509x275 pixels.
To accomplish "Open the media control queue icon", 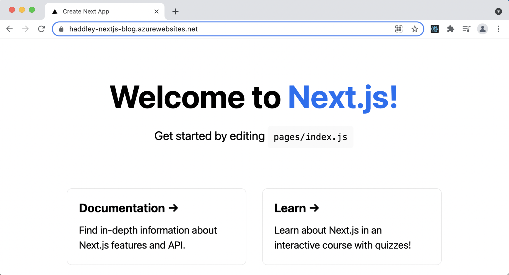I will click(x=466, y=29).
